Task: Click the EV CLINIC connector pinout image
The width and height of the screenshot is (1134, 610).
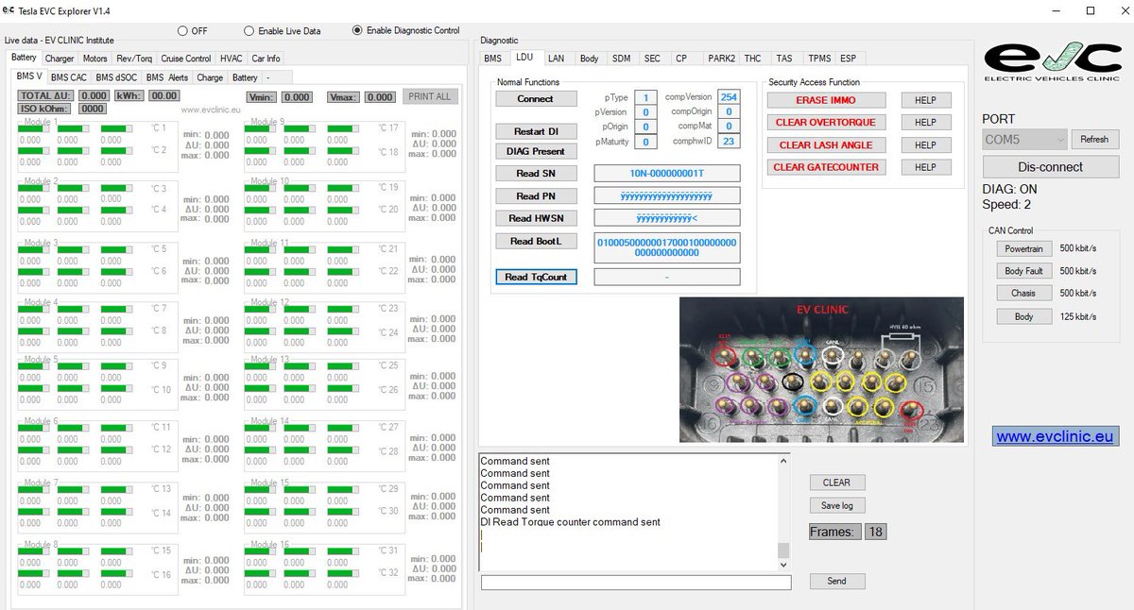Action: pos(822,370)
